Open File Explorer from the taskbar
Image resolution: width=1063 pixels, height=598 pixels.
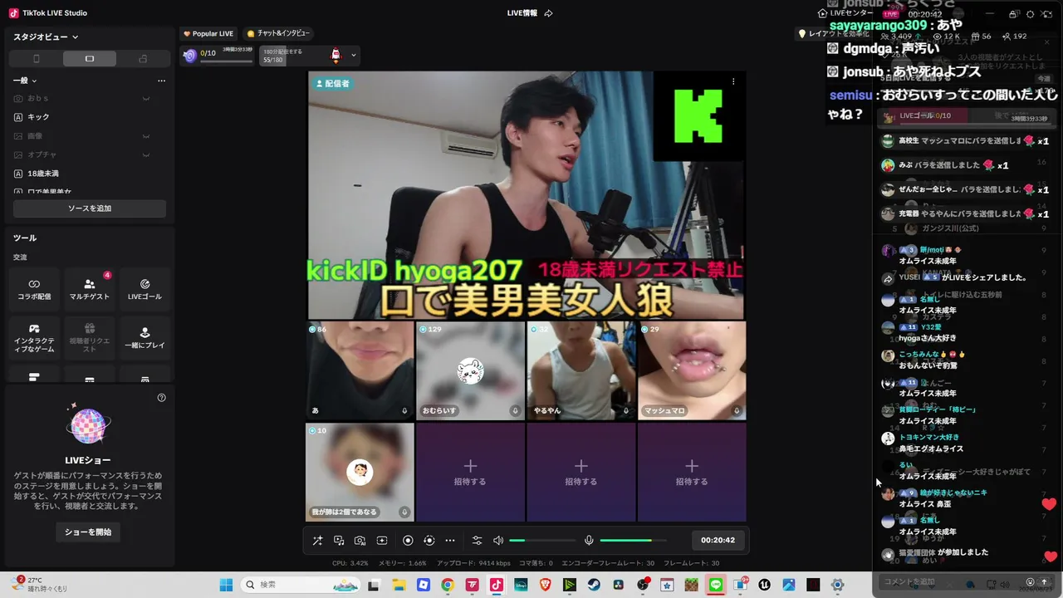coord(399,585)
